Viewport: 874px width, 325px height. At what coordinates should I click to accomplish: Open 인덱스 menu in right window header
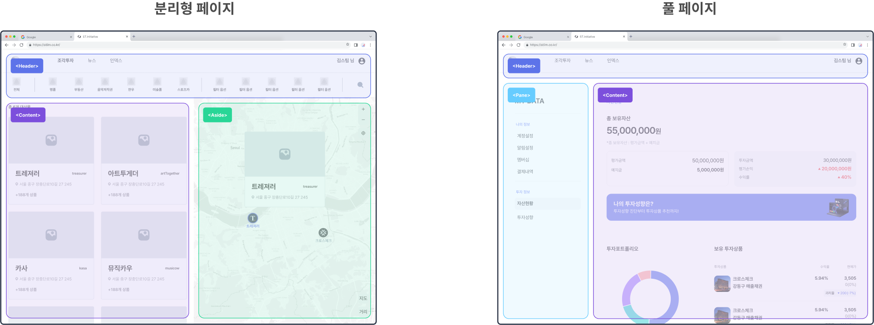(x=613, y=61)
